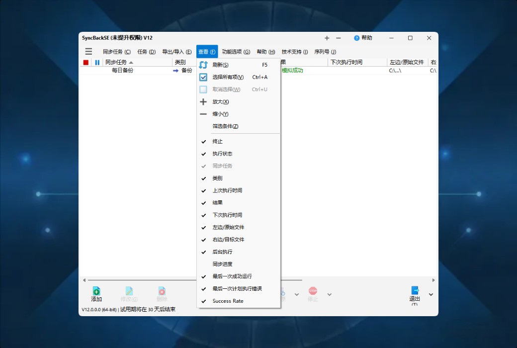Uncheck the Success Rate column
Screen dimensions: 517x348
pyautogui.click(x=229, y=301)
